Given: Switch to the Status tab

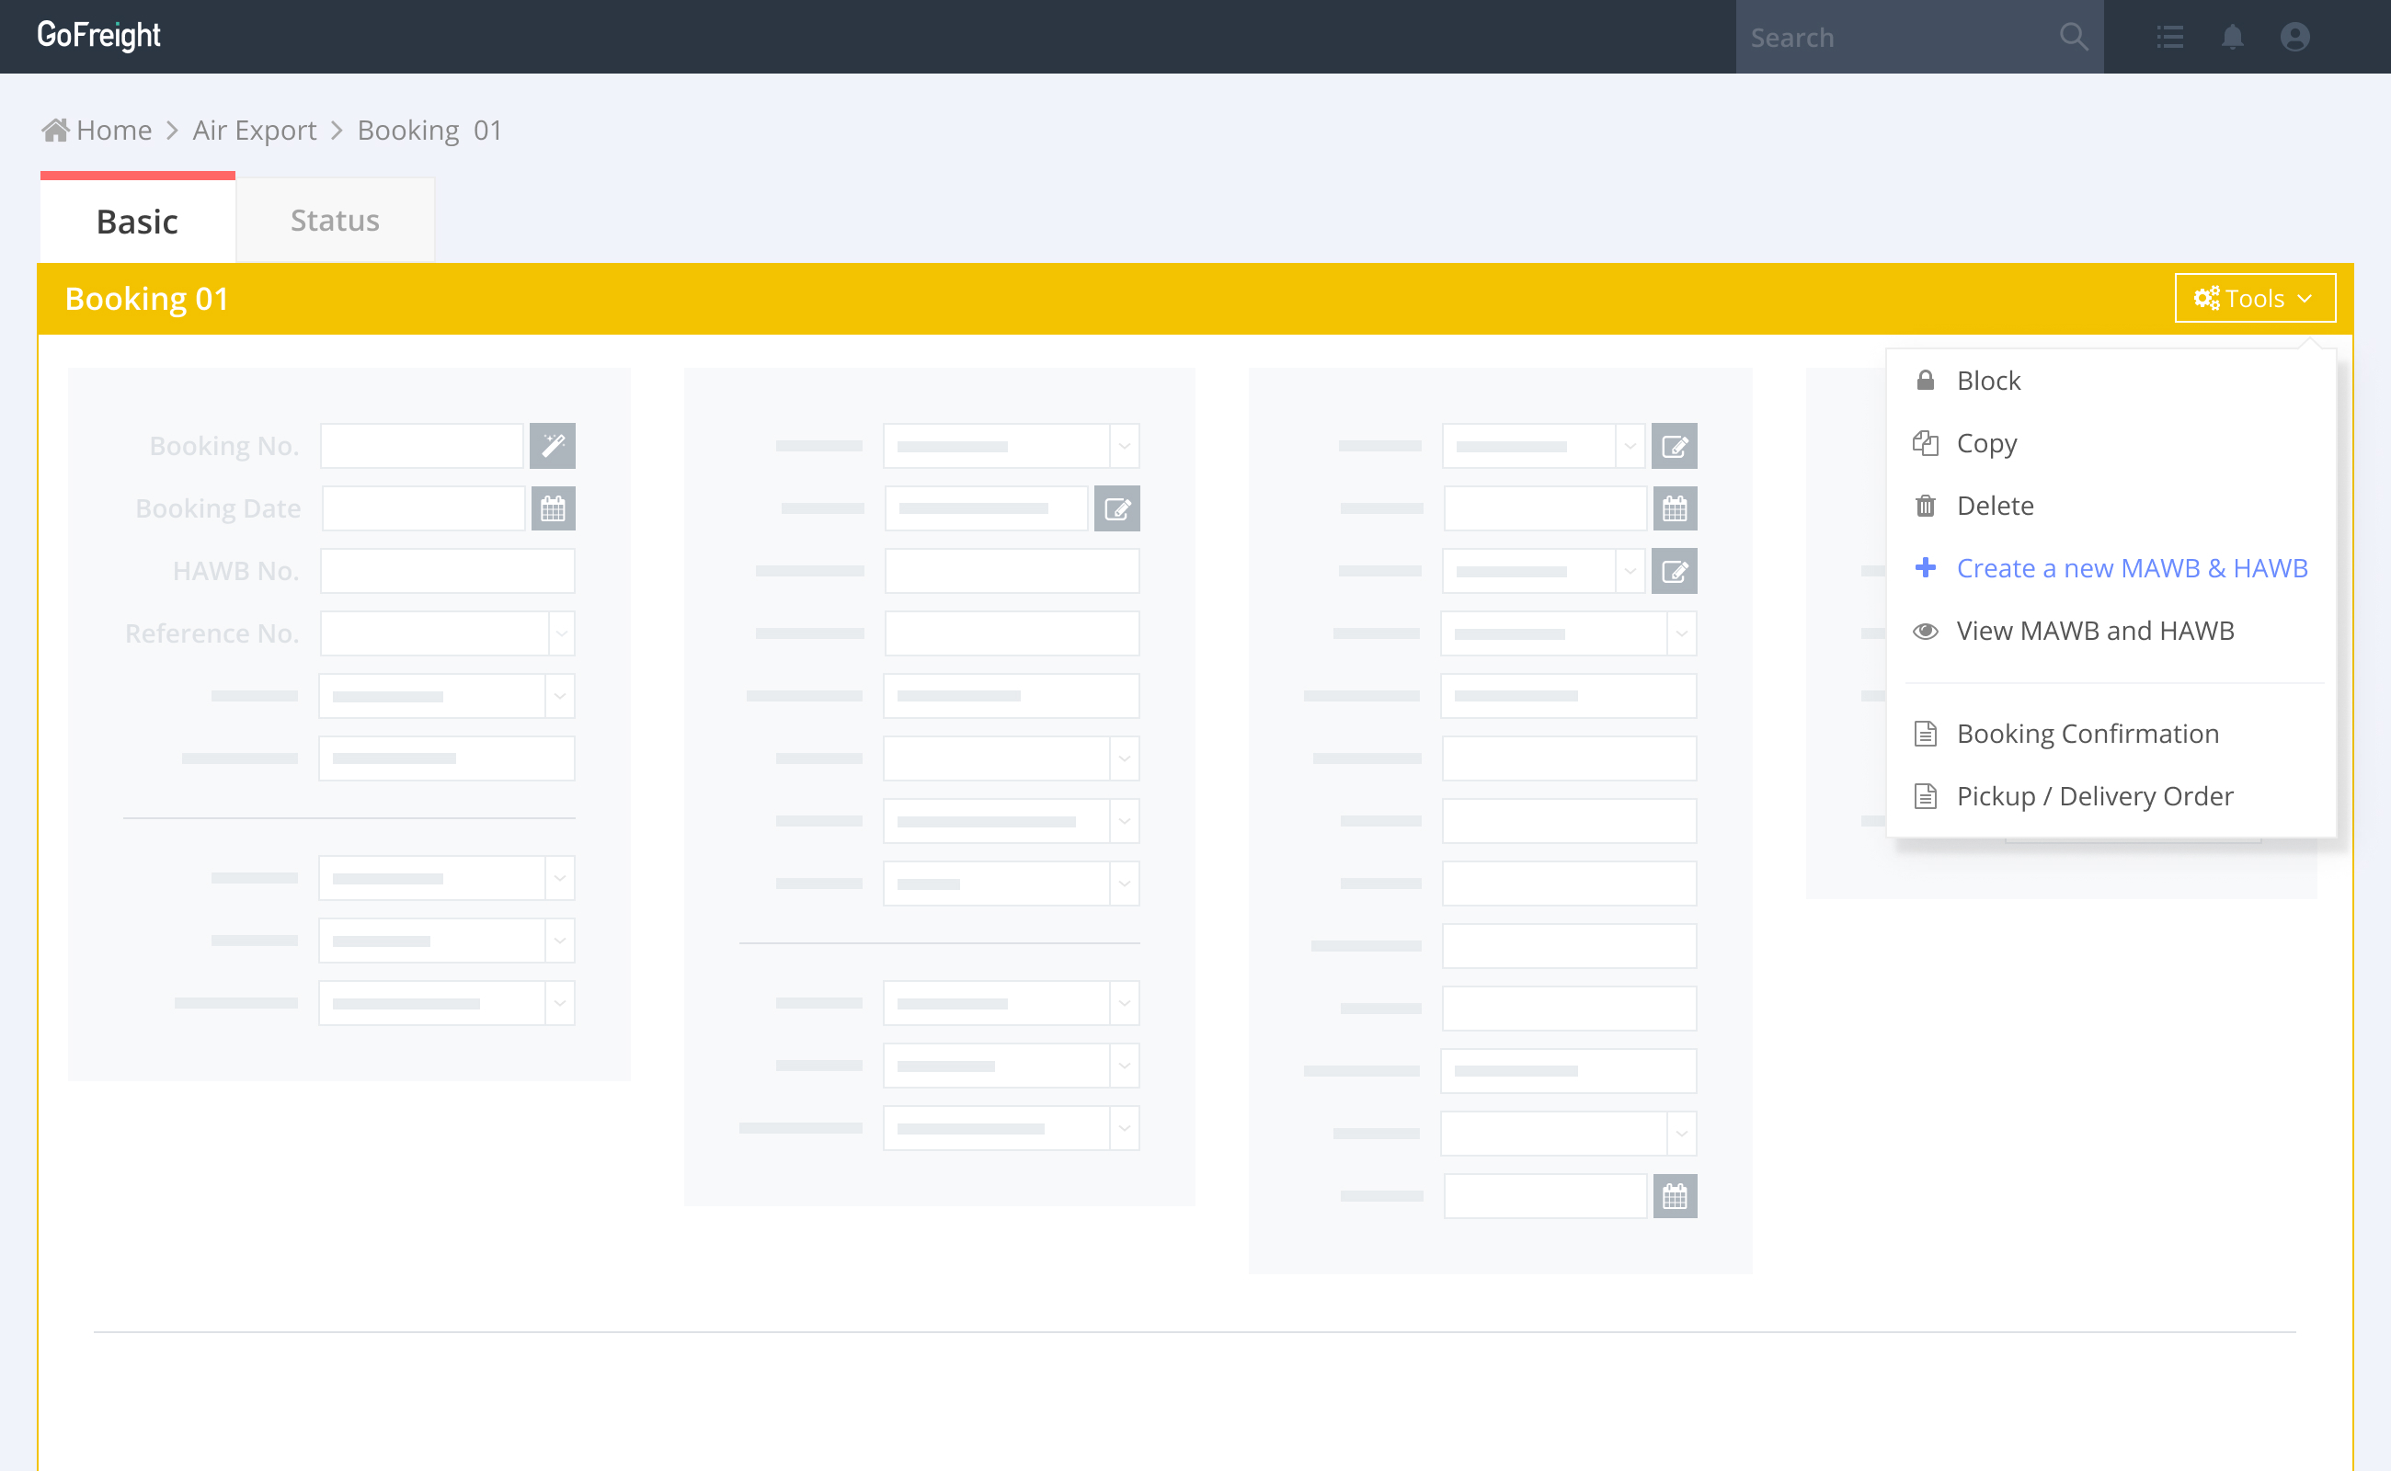Looking at the screenshot, I should click(335, 221).
